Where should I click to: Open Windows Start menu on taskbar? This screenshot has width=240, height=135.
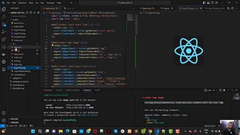[33, 131]
